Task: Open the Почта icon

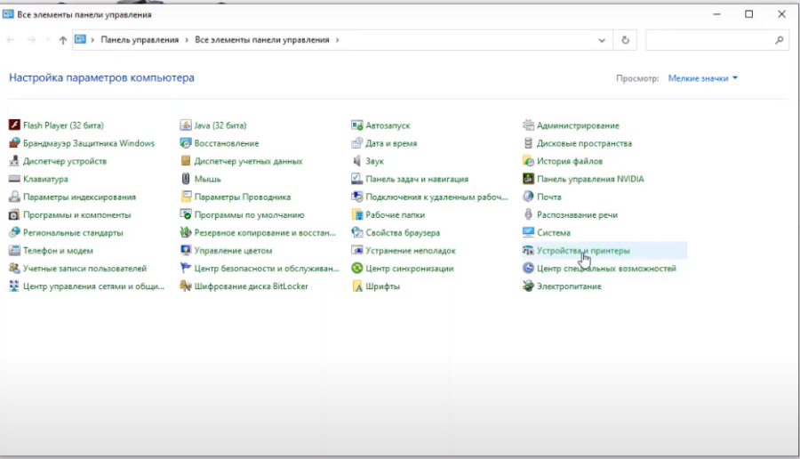Action: click(528, 197)
